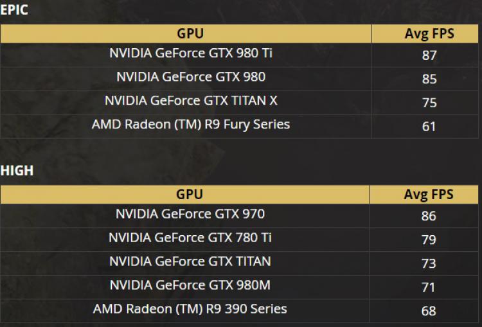Click the 73 FPS value for GTX TITAN
Viewport: 482px width, 327px height.
[x=429, y=263]
